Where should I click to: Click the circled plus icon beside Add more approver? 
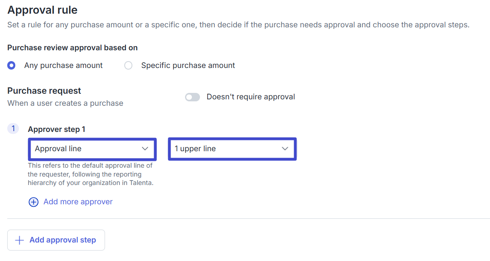click(x=33, y=202)
